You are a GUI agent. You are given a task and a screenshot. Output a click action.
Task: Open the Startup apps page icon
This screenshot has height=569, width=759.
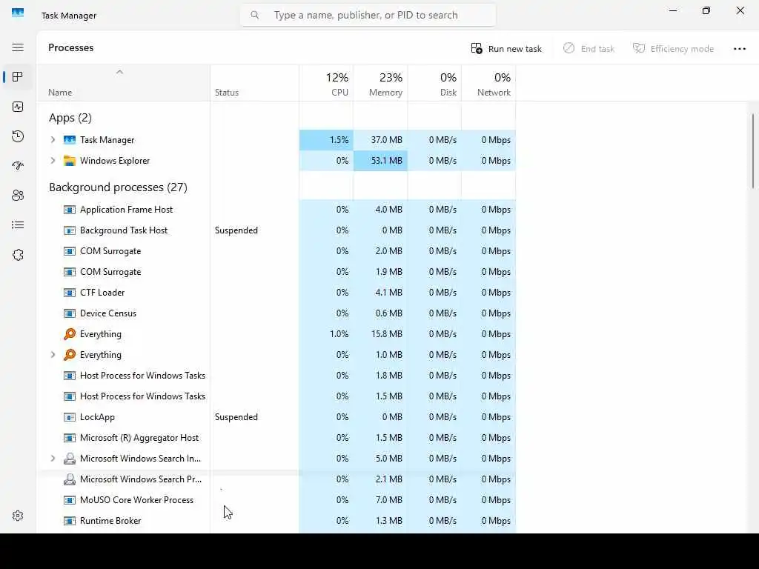pyautogui.click(x=18, y=166)
